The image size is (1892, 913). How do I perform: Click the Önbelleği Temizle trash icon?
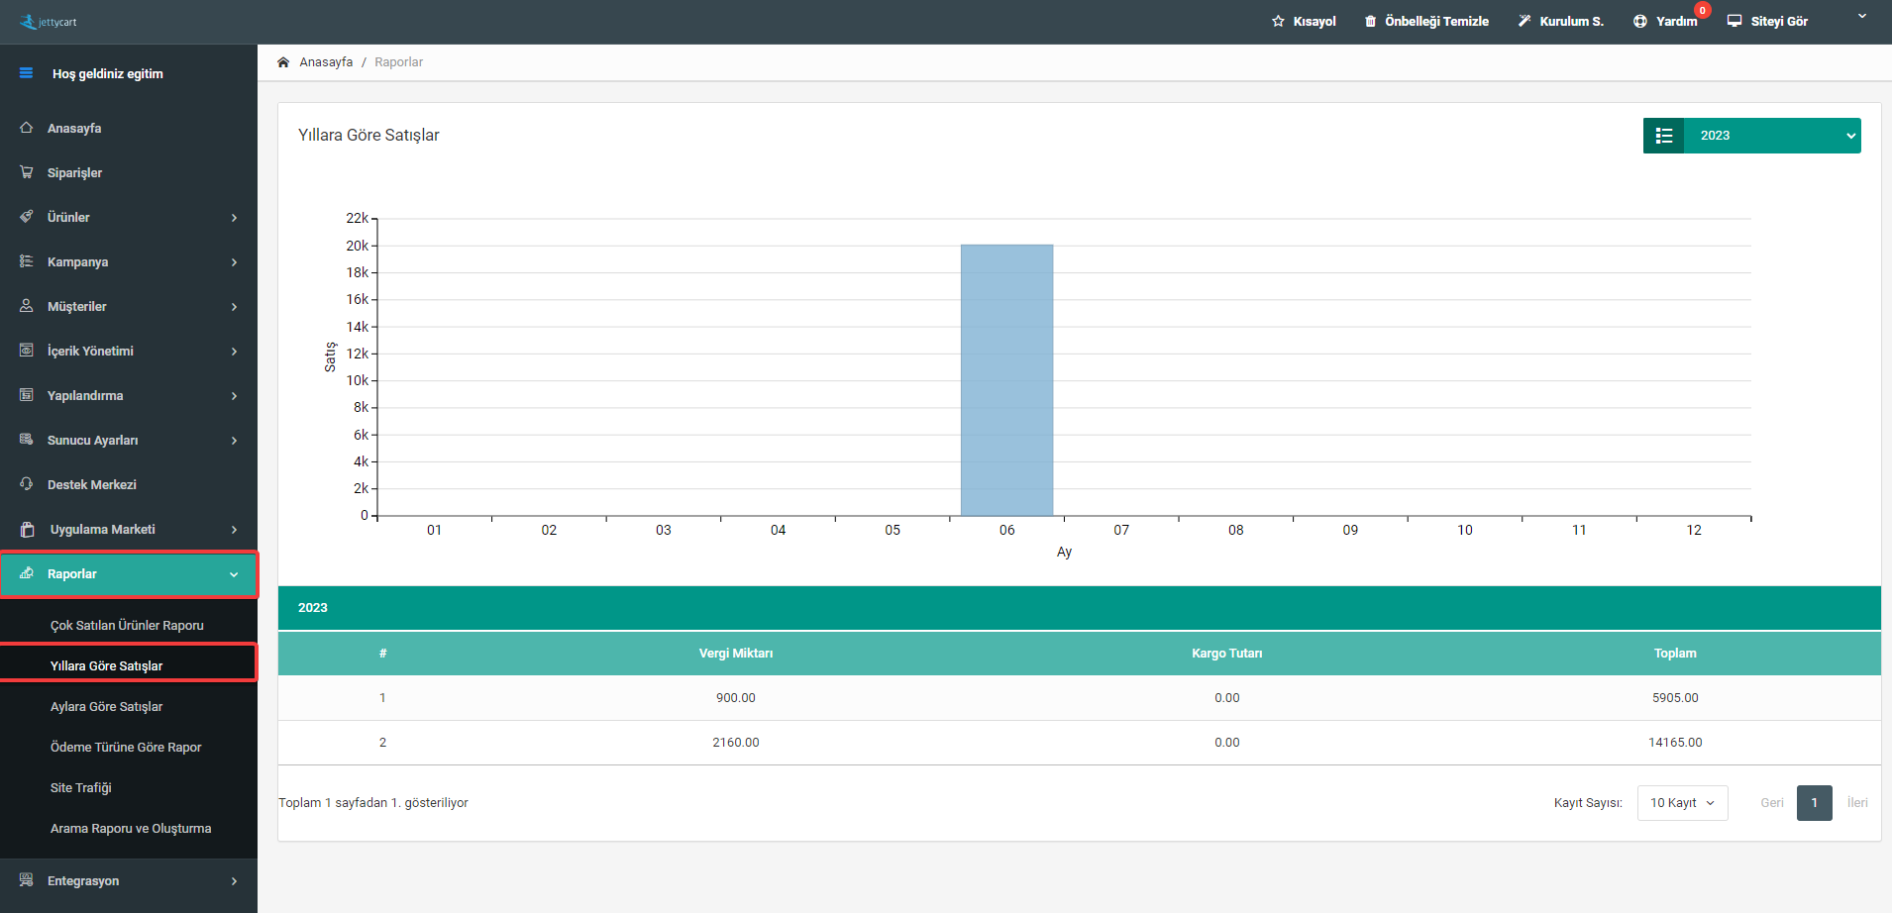tap(1370, 21)
